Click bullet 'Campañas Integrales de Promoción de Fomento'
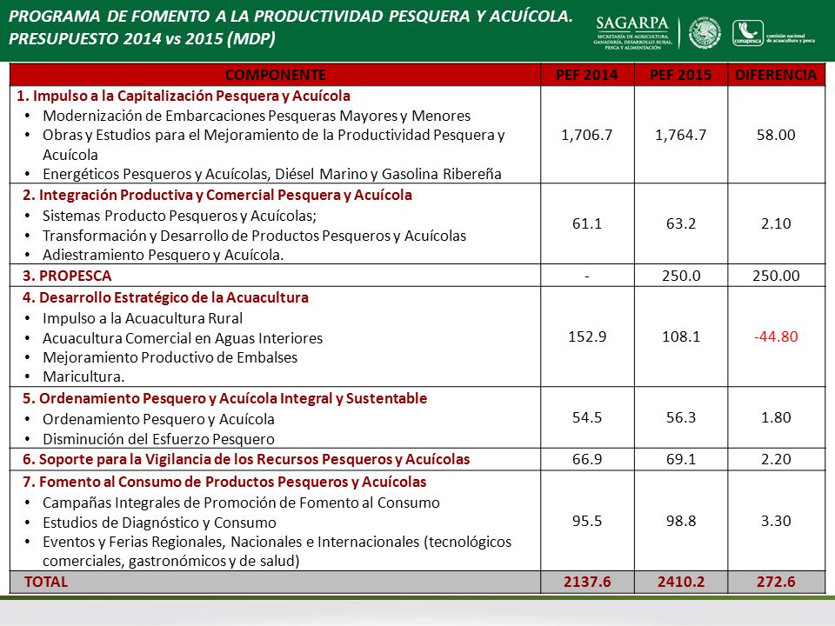Screen dimensions: 835x626 click(x=241, y=503)
